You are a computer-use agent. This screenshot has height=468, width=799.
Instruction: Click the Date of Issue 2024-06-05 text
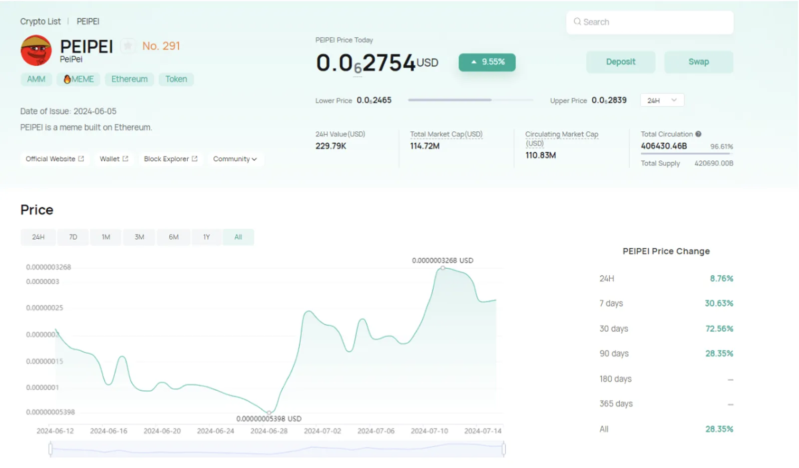(68, 111)
